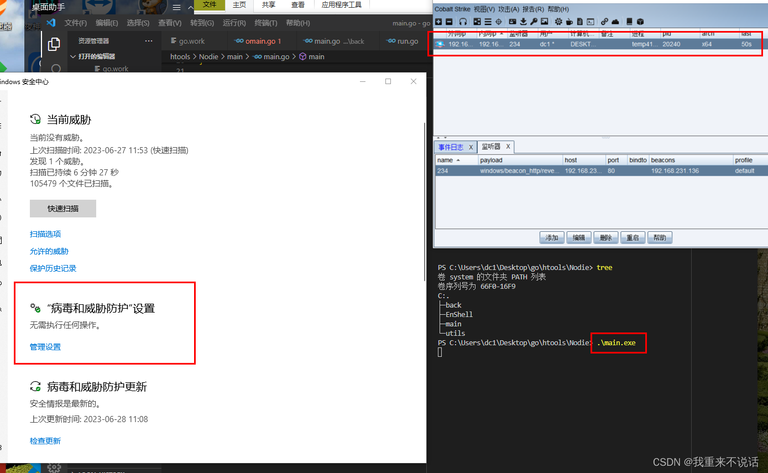Open VS Code 终端(T) menu

click(x=267, y=23)
